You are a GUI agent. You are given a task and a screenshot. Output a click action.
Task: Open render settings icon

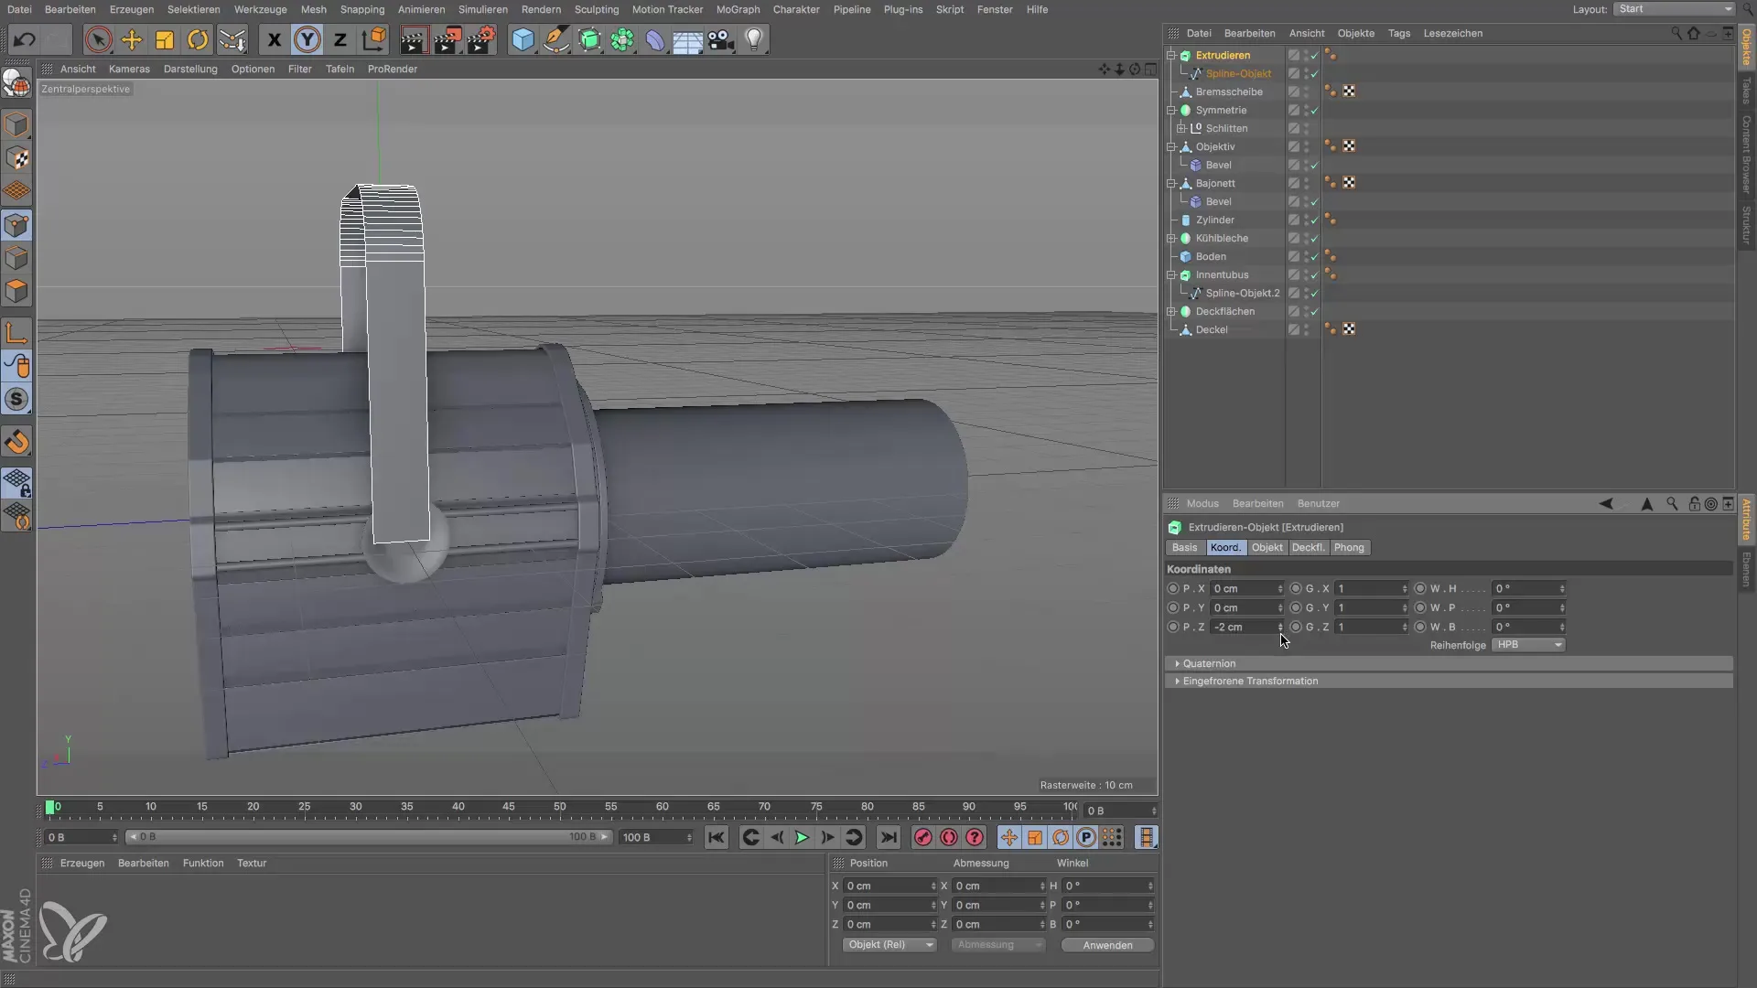481,39
